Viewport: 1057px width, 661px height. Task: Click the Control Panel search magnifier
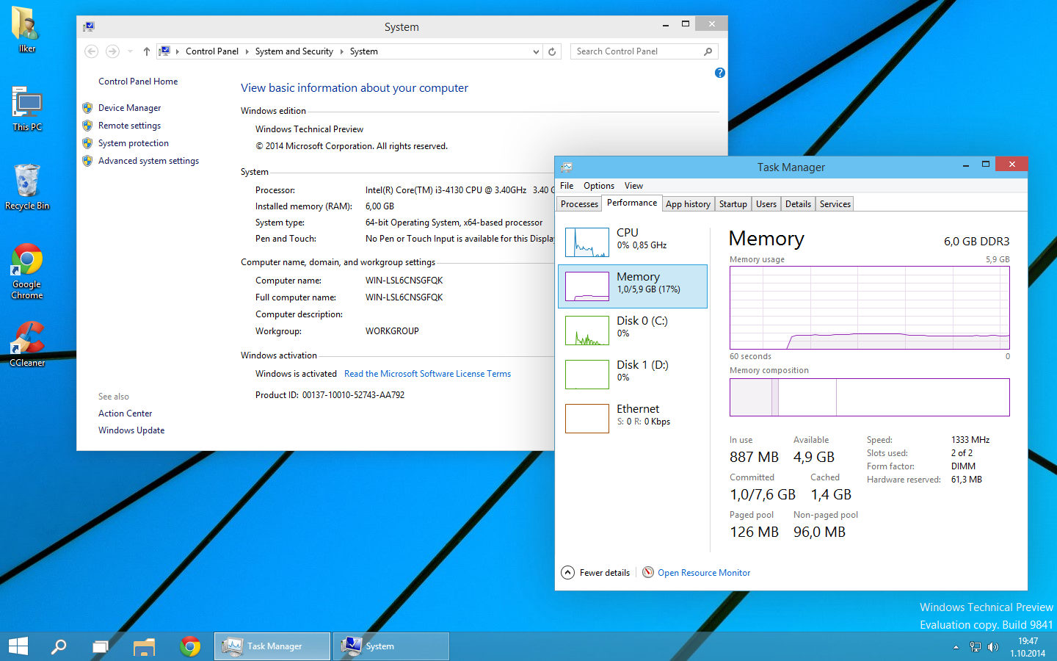[708, 51]
